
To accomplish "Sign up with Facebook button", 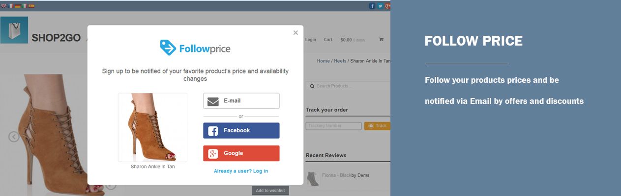I will (x=241, y=130).
